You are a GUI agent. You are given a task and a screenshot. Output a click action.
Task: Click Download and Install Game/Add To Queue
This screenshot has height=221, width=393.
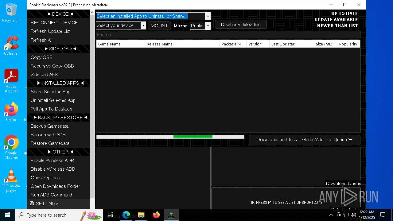[304, 140]
